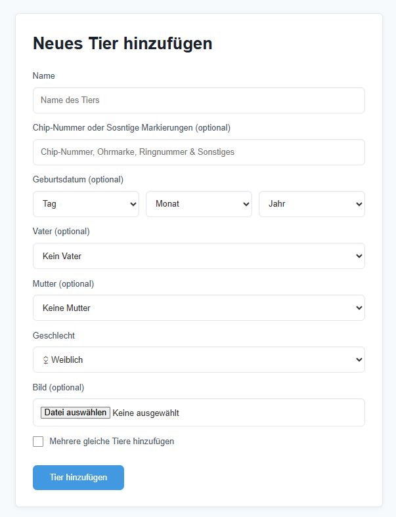This screenshot has width=396, height=517.
Task: Enable Mehrere gleiche Tiere hinzufügen checkbox
Action: [x=38, y=442]
